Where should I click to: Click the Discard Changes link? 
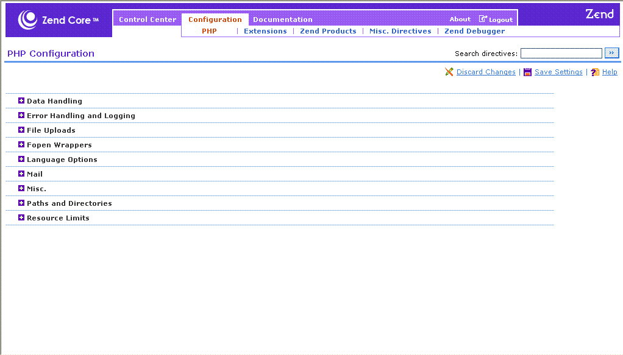(486, 72)
